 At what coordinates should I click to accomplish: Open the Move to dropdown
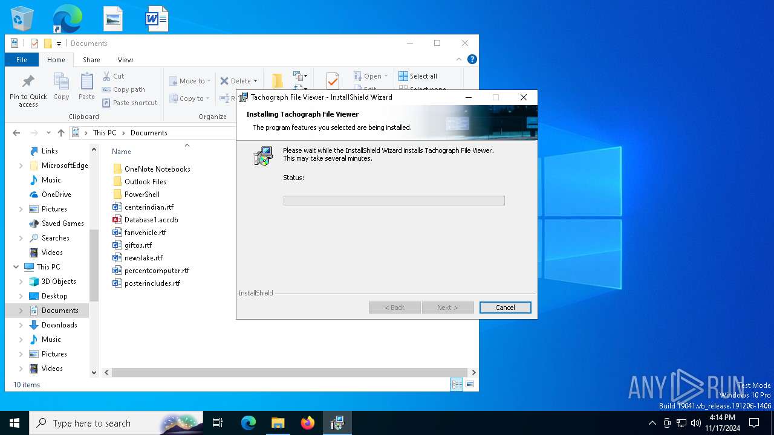coord(190,81)
